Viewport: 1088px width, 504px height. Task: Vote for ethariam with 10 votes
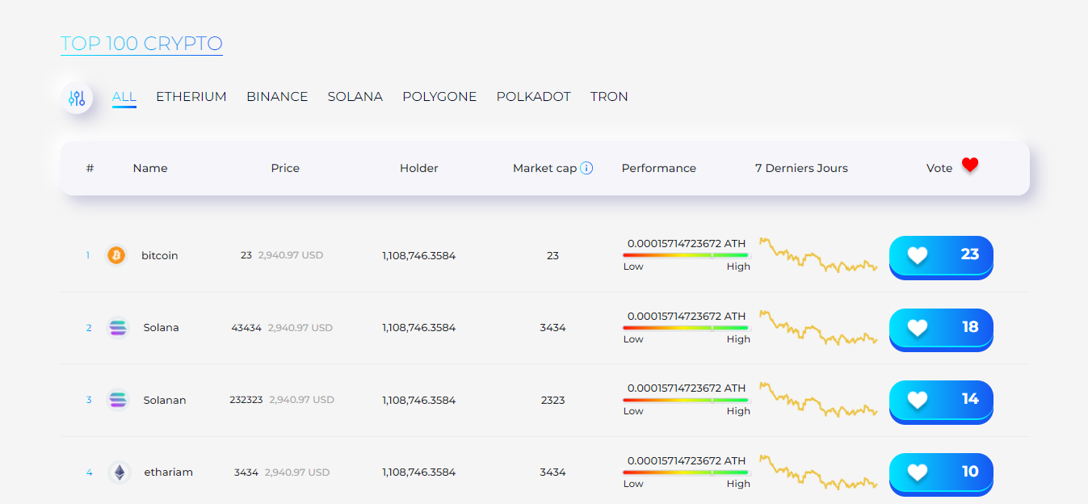(940, 472)
